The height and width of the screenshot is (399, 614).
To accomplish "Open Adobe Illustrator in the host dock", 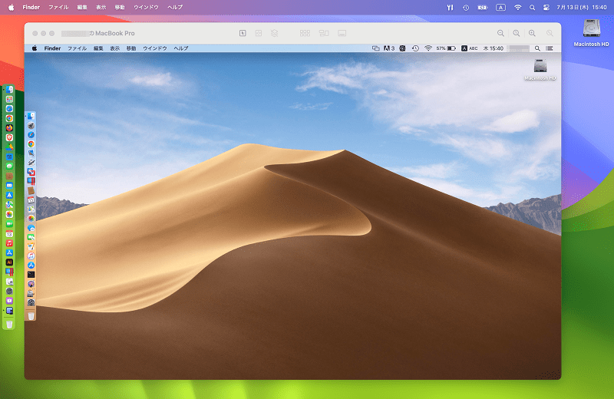I will (9, 262).
